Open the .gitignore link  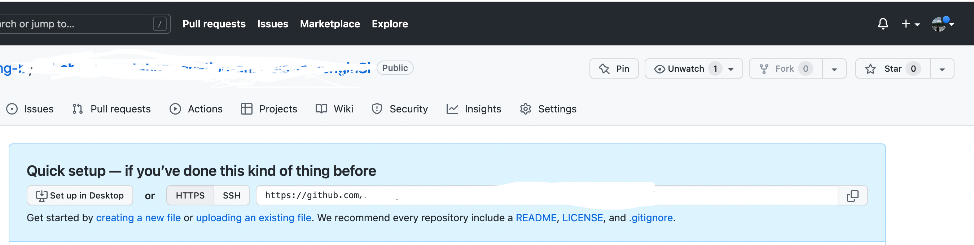pos(650,218)
